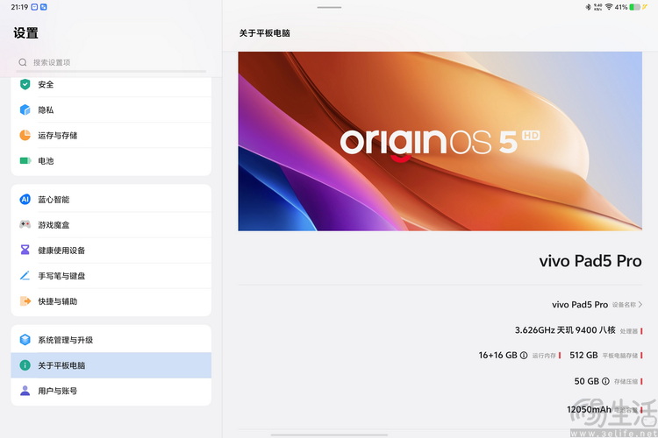Select 电池 settings entry
The width and height of the screenshot is (658, 438).
coord(111,161)
